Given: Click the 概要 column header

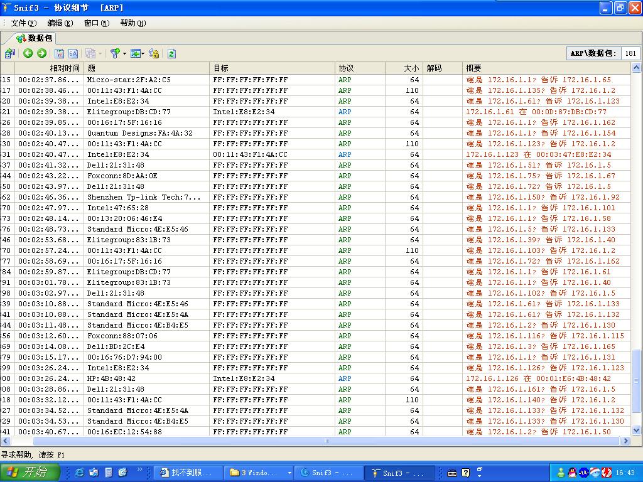Looking at the screenshot, I should (x=474, y=68).
